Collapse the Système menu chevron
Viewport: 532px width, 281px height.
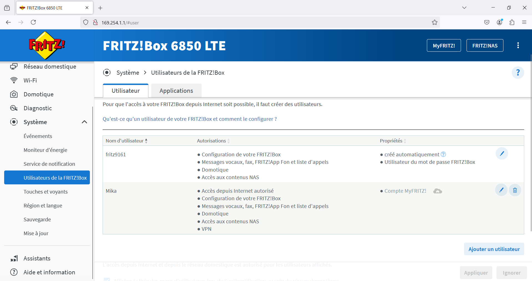[84, 122]
